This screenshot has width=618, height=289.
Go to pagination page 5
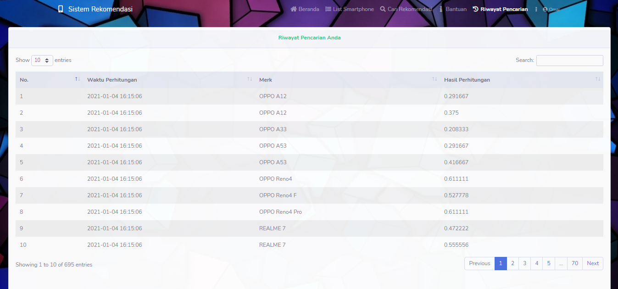click(x=549, y=263)
